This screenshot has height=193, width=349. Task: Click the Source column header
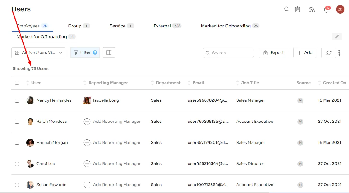303,83
